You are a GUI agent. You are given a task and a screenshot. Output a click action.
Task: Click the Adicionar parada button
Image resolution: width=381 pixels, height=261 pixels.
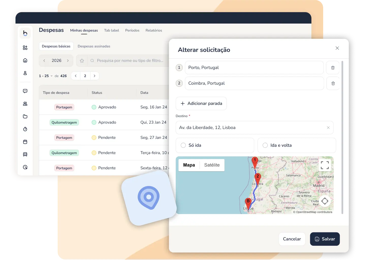click(x=201, y=103)
